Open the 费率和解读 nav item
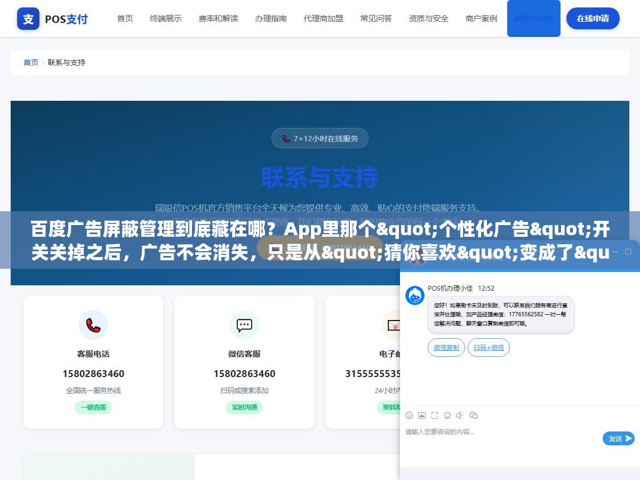Viewport: 640px width, 480px height. [x=218, y=18]
